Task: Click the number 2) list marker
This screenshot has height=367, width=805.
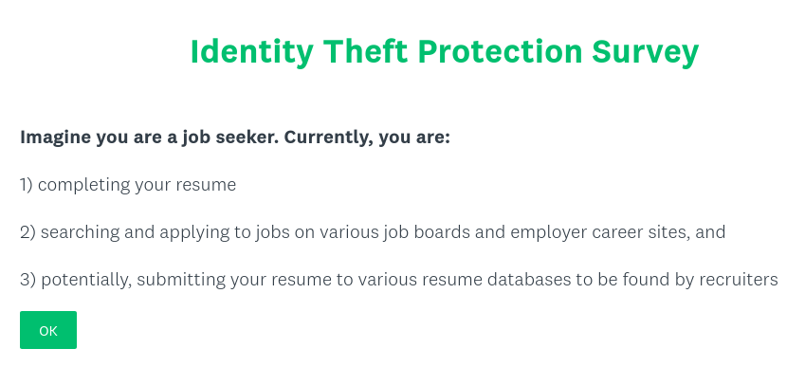Action: click(x=27, y=232)
